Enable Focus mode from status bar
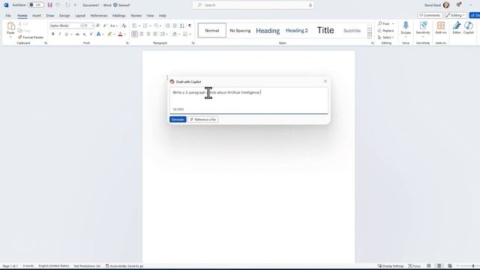480x270 pixels. tap(415, 266)
